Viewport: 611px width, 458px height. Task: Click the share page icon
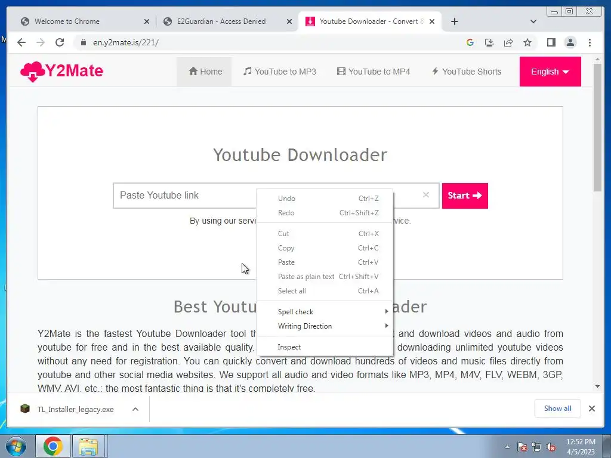point(508,42)
